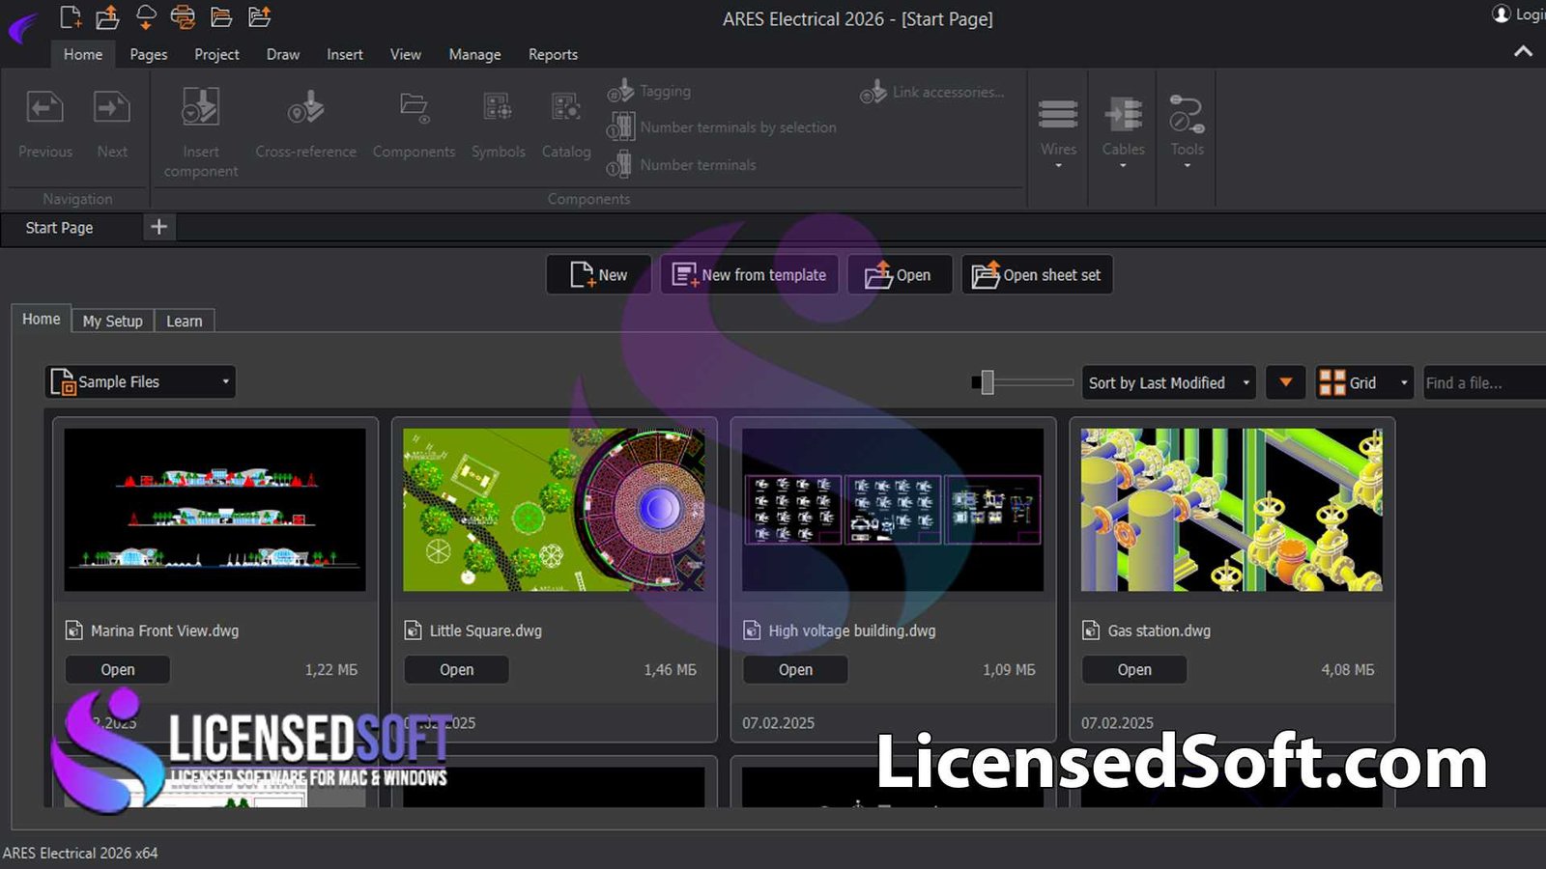Open the Home ribbon tab
This screenshot has width=1546, height=869.
pos(83,54)
